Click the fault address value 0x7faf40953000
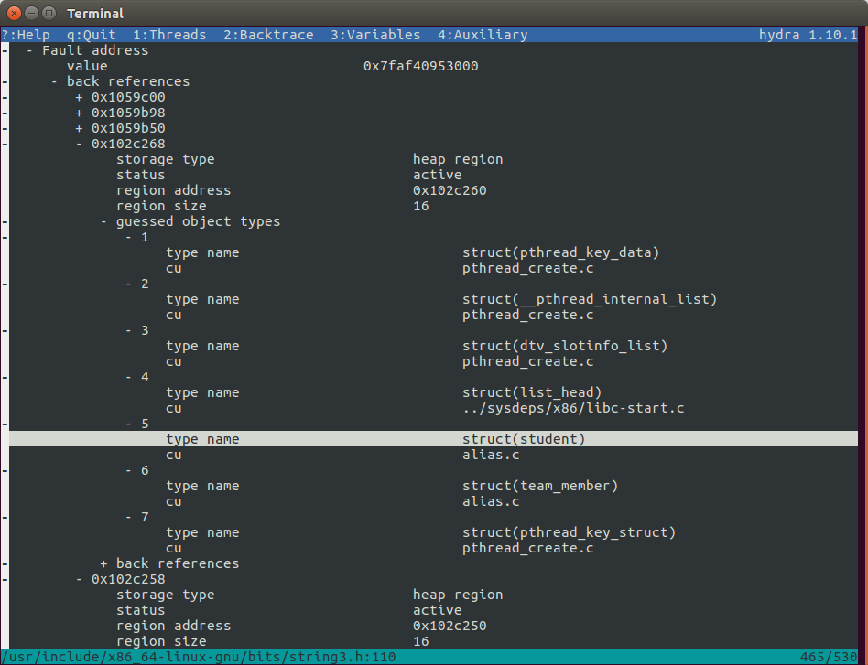Image resolution: width=868 pixels, height=665 pixels. [420, 66]
